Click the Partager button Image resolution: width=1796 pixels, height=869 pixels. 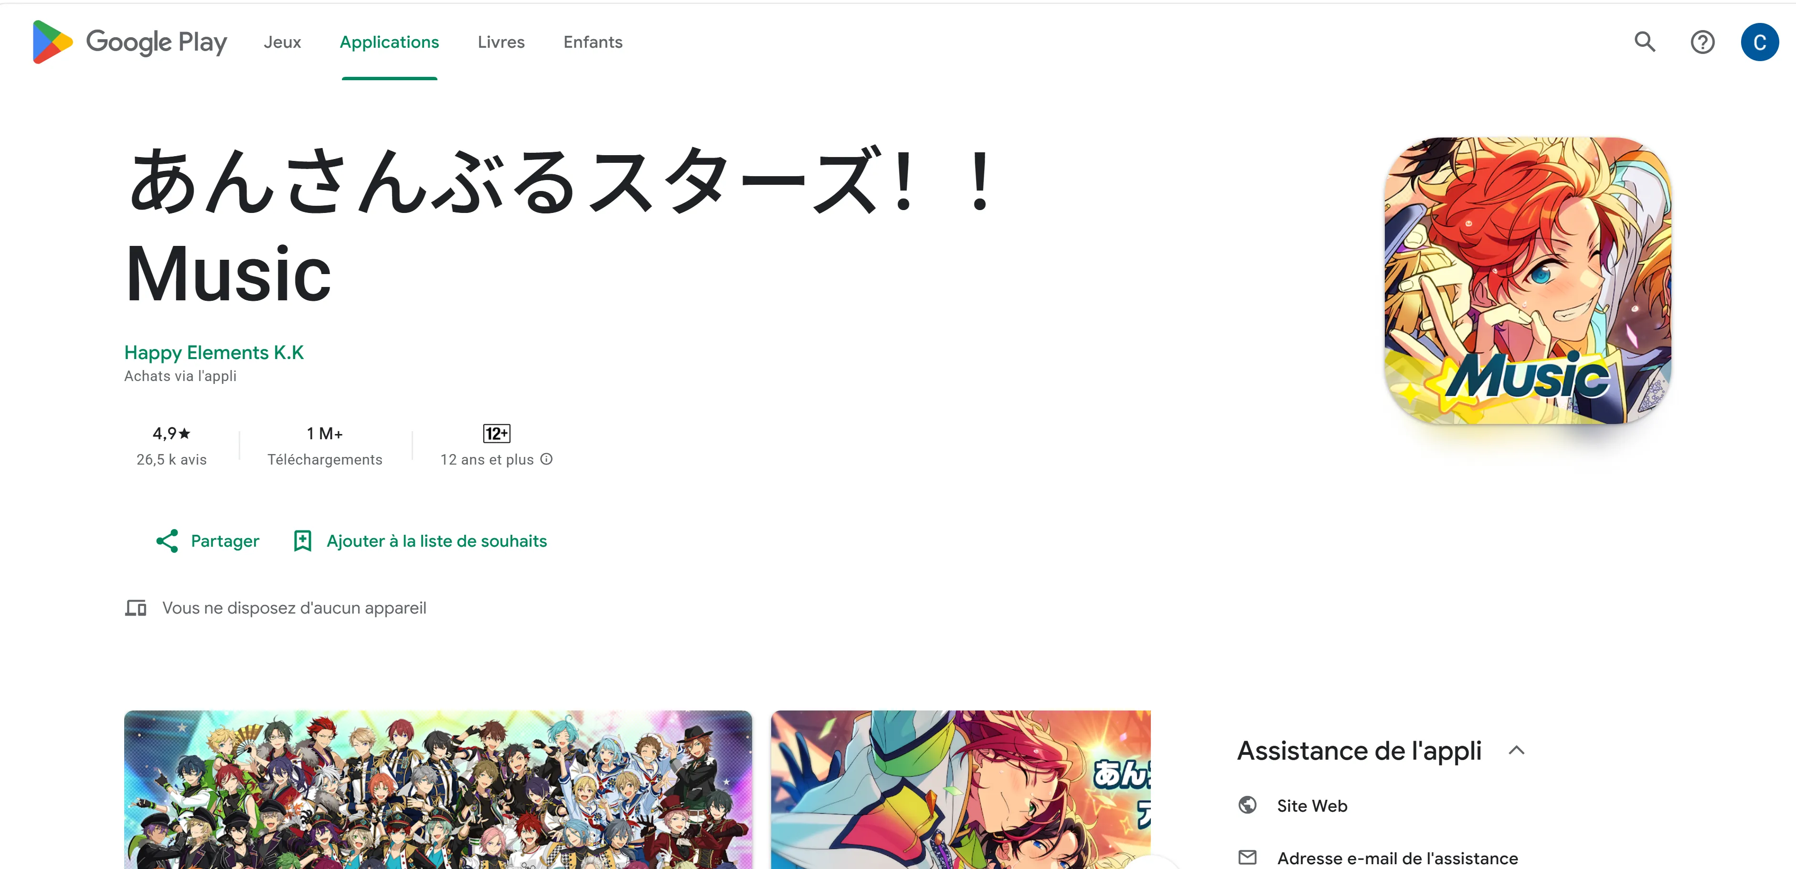click(208, 541)
